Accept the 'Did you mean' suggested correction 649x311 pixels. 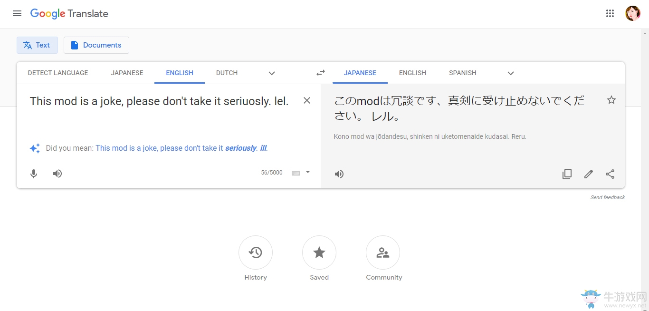(182, 148)
